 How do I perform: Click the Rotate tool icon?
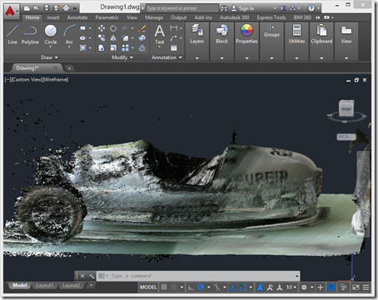point(113,28)
